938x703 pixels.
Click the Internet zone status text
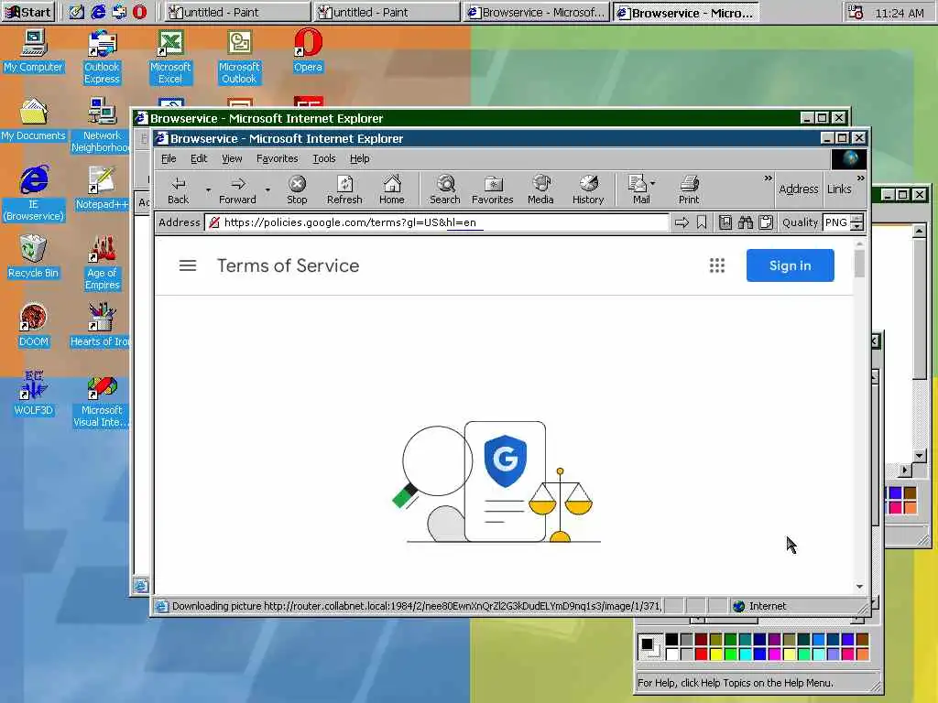(768, 606)
